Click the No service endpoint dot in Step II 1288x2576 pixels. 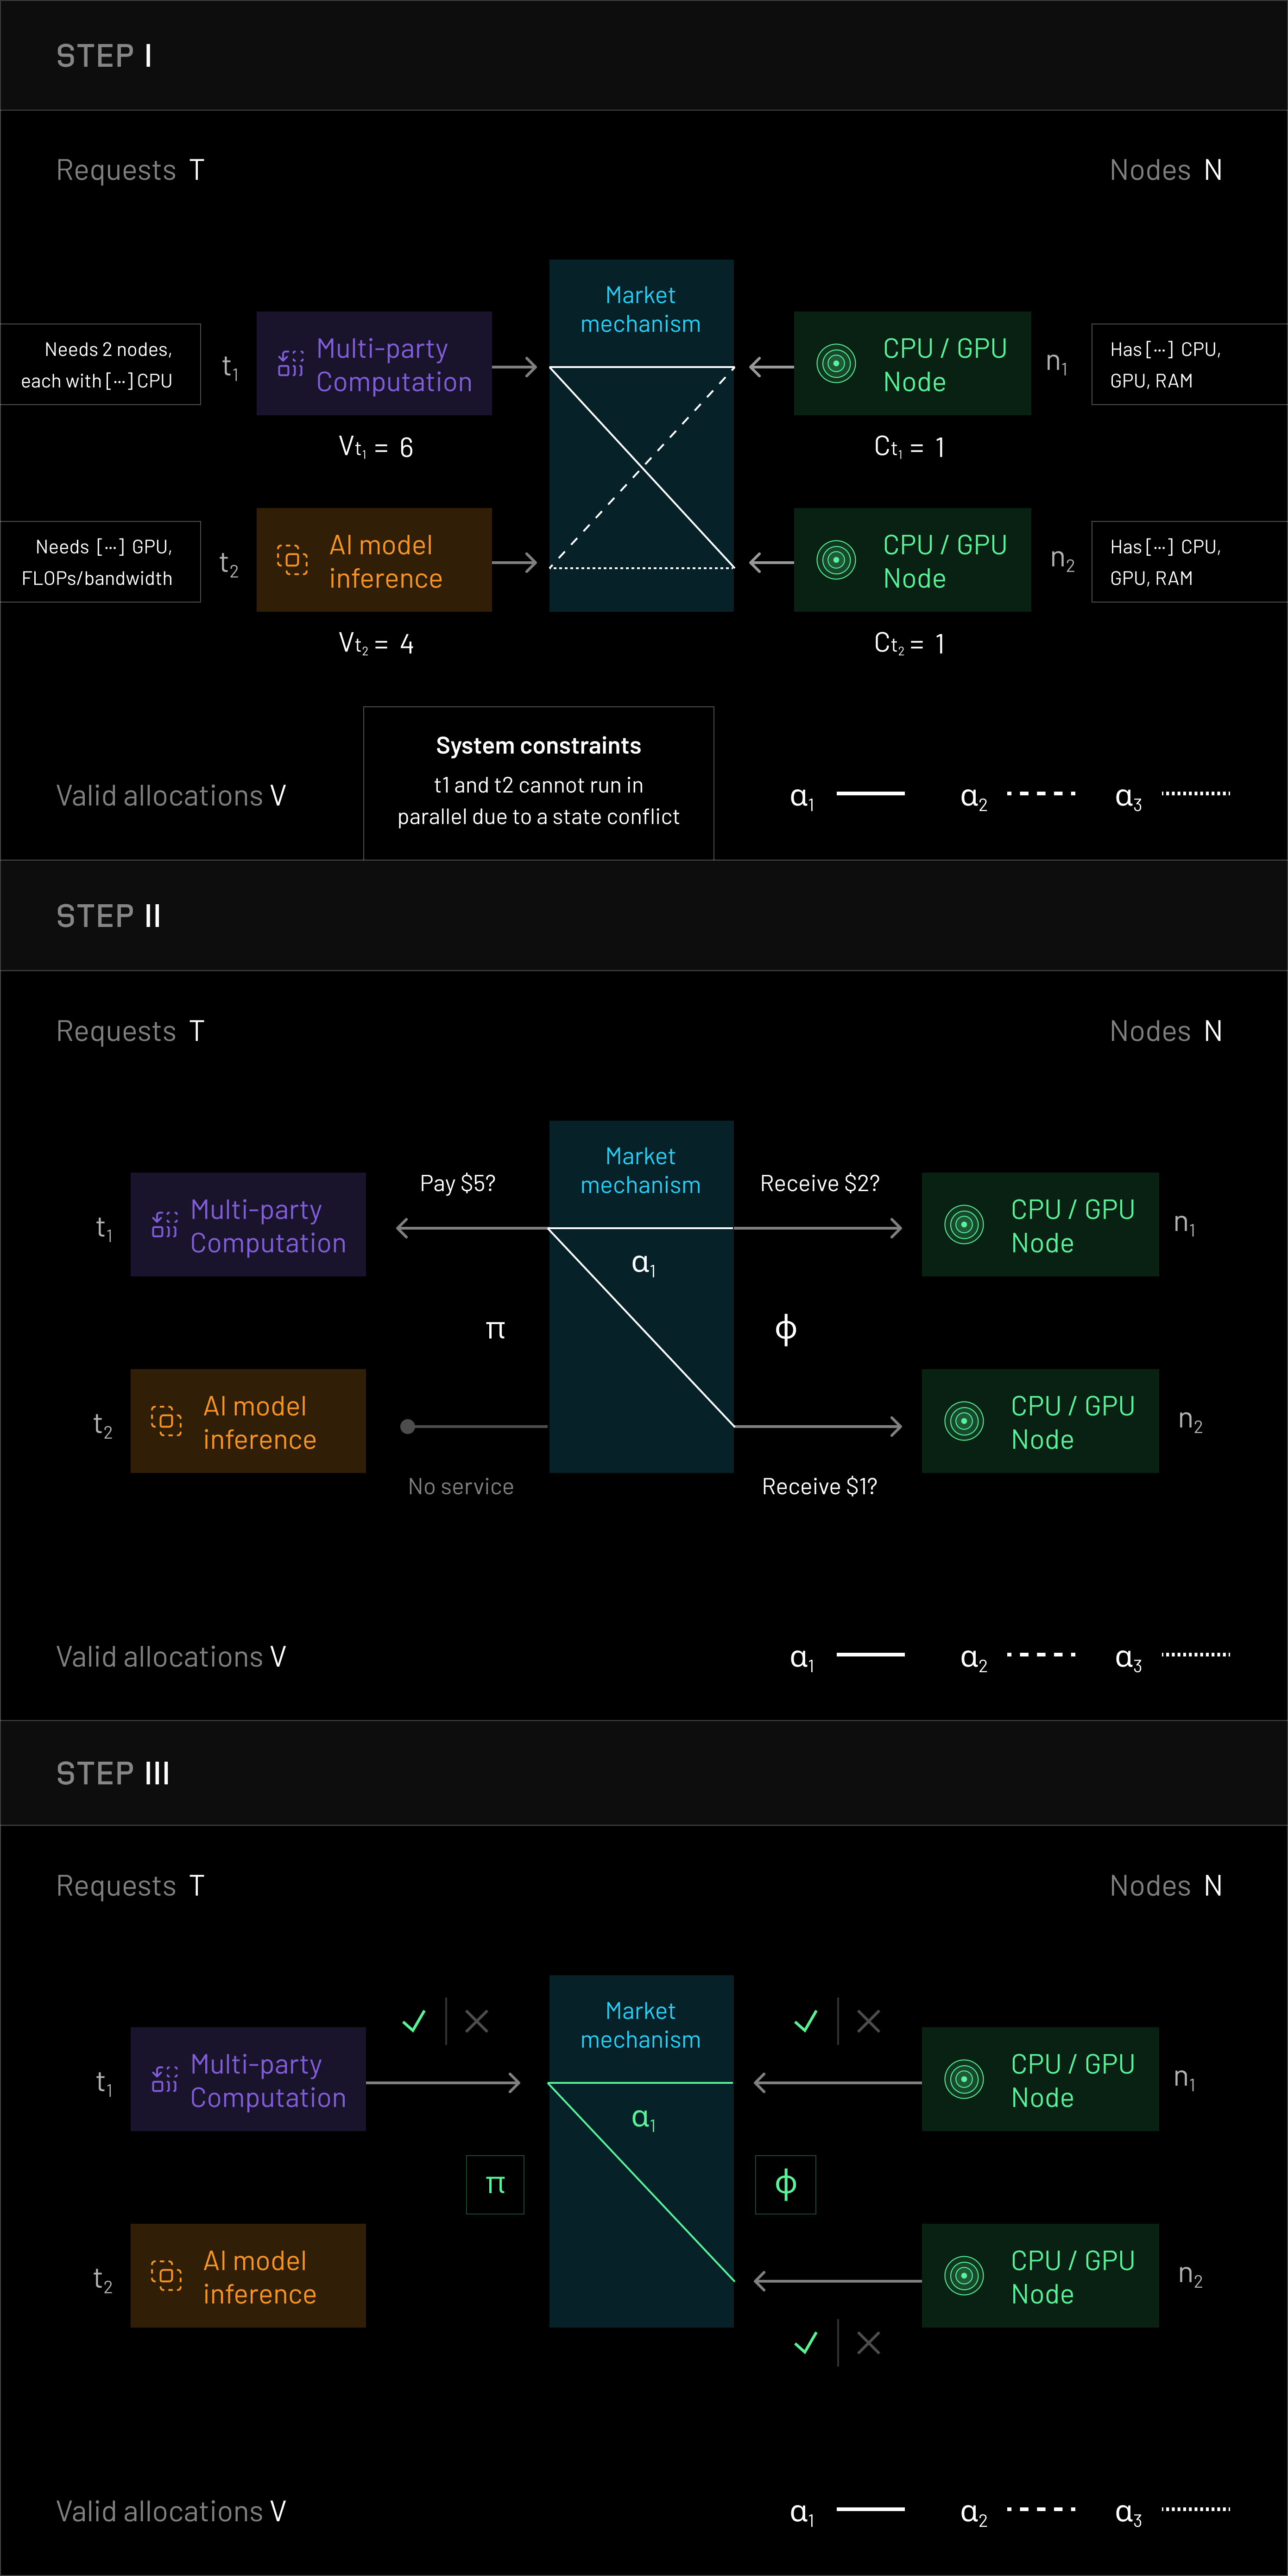point(408,1427)
